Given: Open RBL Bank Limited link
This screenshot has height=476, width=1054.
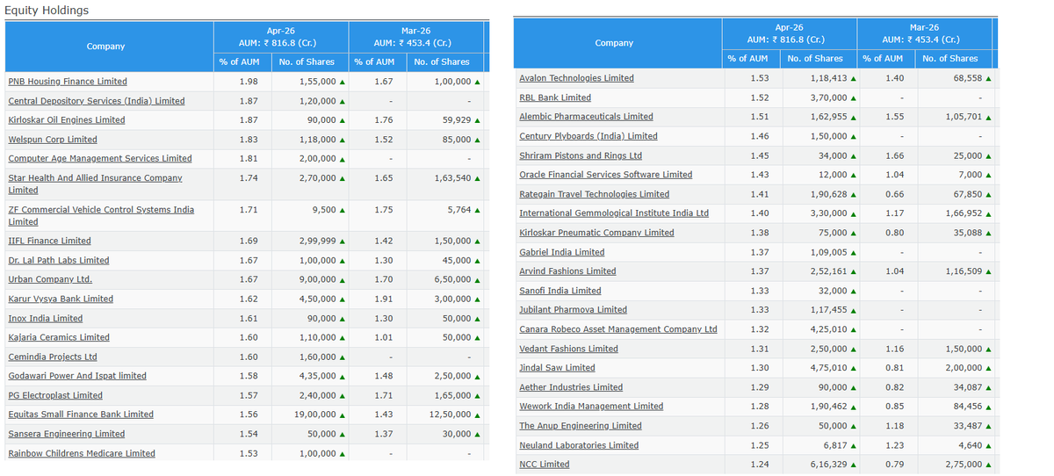Looking at the screenshot, I should (555, 97).
